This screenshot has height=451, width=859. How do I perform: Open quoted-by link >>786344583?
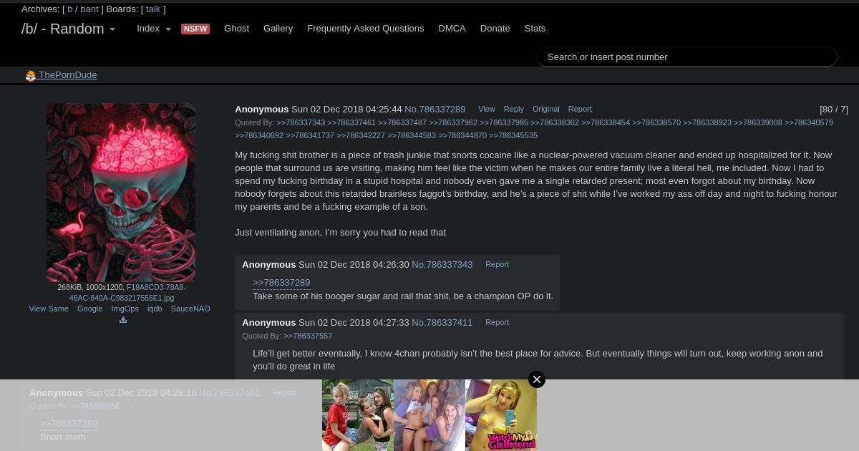pyautogui.click(x=412, y=136)
